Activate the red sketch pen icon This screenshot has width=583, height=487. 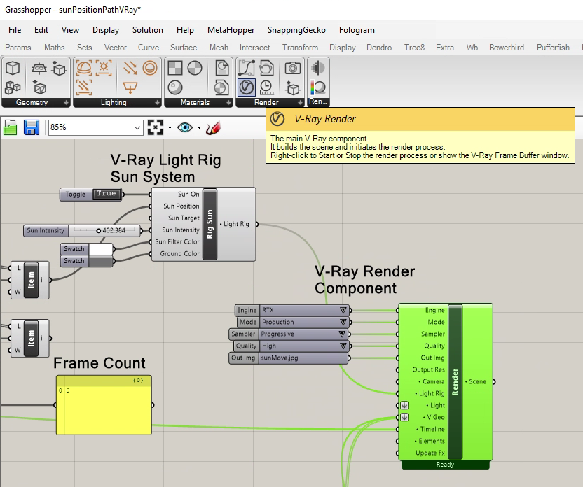coord(213,127)
